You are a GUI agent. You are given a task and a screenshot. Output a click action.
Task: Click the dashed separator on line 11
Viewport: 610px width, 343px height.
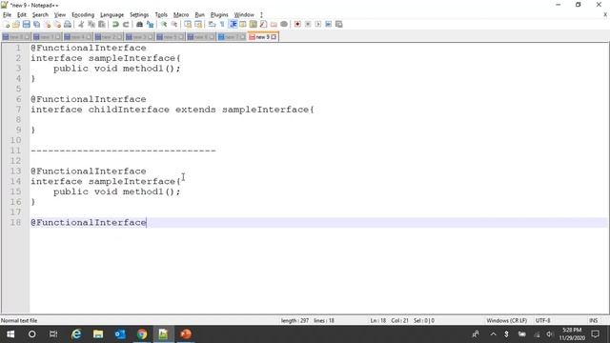point(123,151)
